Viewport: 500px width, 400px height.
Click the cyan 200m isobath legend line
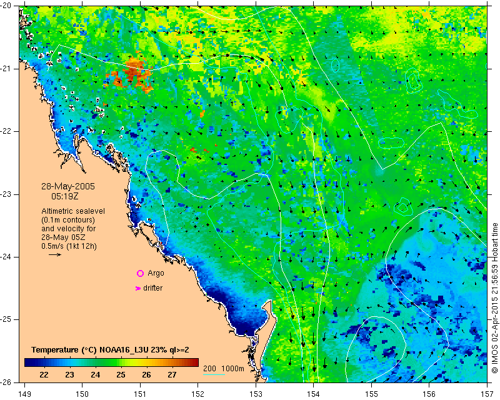(214, 374)
